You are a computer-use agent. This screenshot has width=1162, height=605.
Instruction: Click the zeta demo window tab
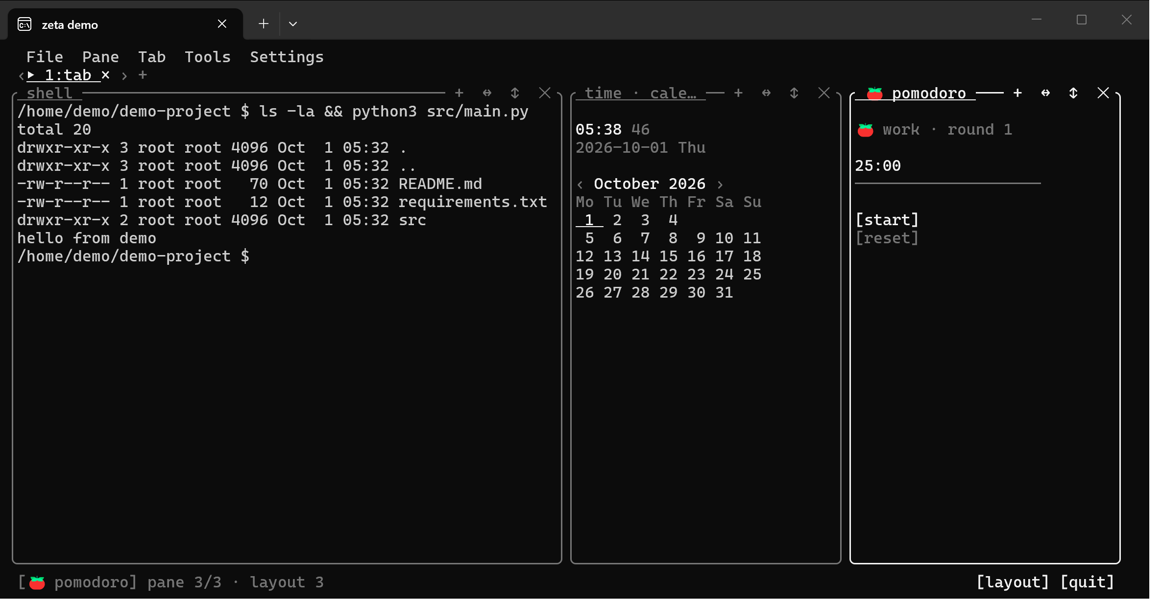(x=125, y=24)
